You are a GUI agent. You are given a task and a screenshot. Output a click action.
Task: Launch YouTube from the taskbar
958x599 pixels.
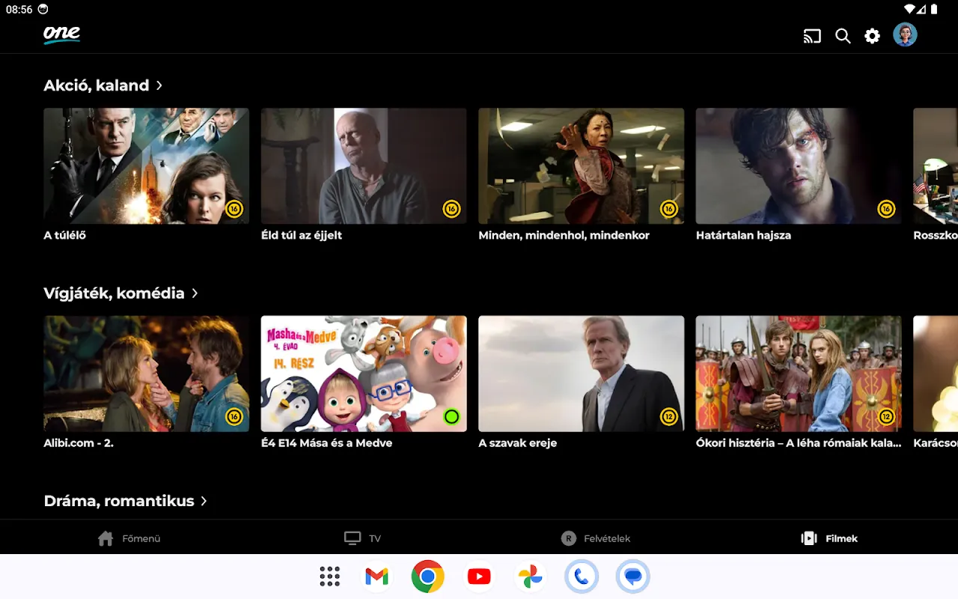[x=479, y=577]
